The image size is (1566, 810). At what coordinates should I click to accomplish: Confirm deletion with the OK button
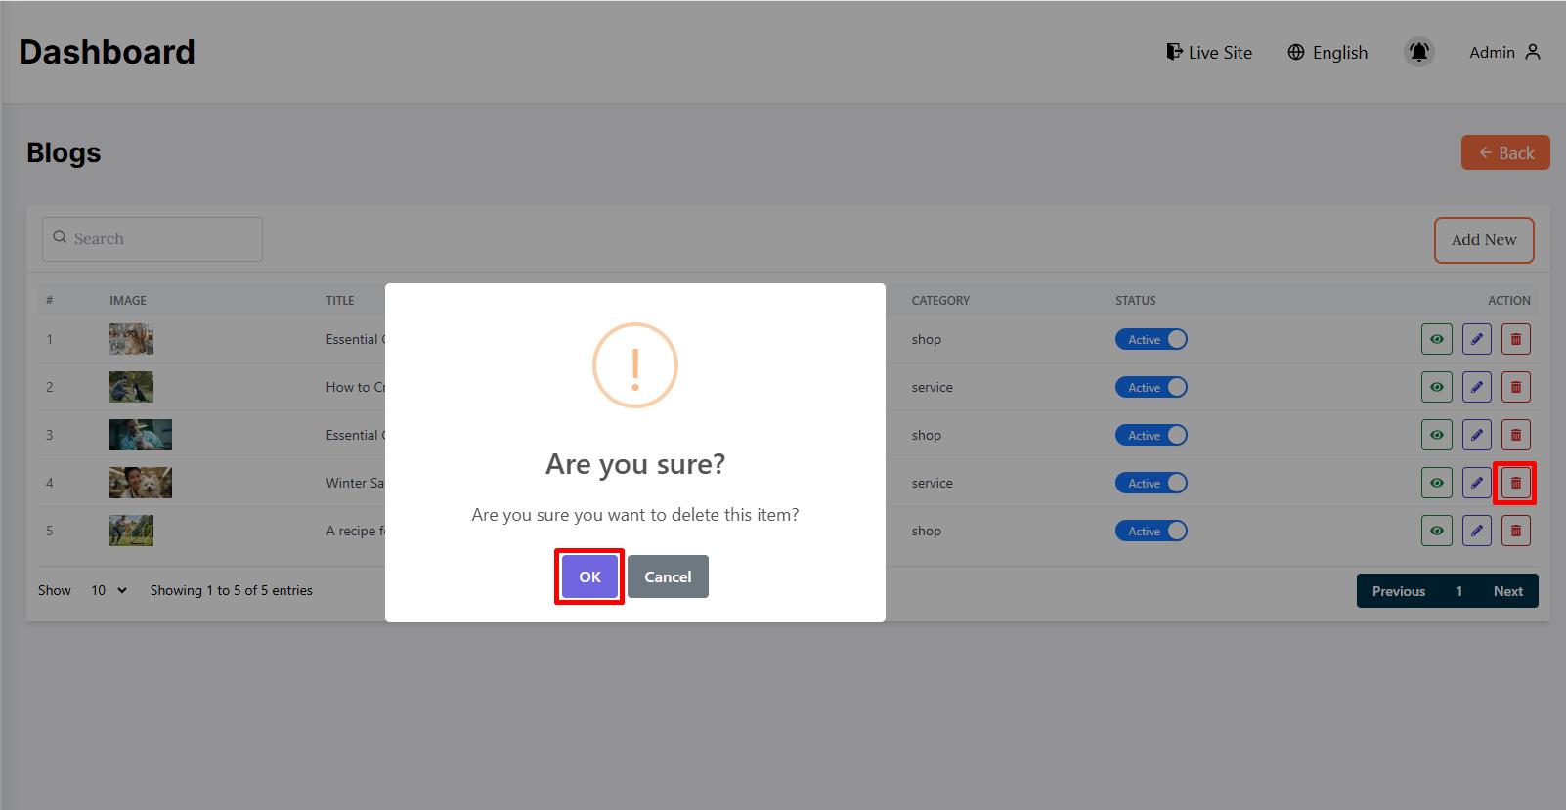(x=589, y=576)
